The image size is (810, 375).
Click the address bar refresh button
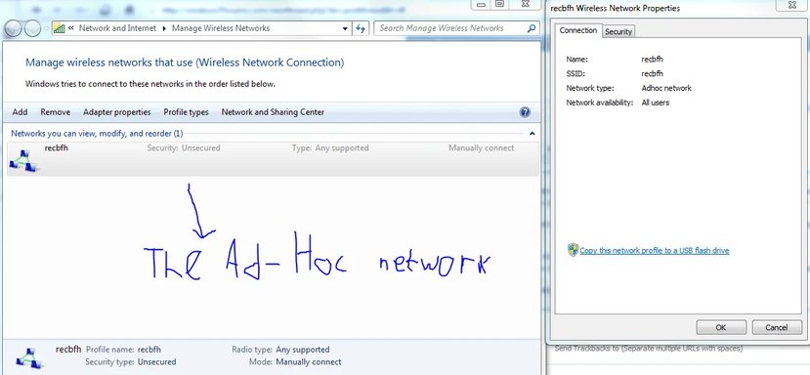point(361,28)
